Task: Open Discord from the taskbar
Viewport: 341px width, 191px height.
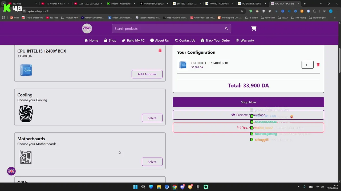Action: pos(182,187)
